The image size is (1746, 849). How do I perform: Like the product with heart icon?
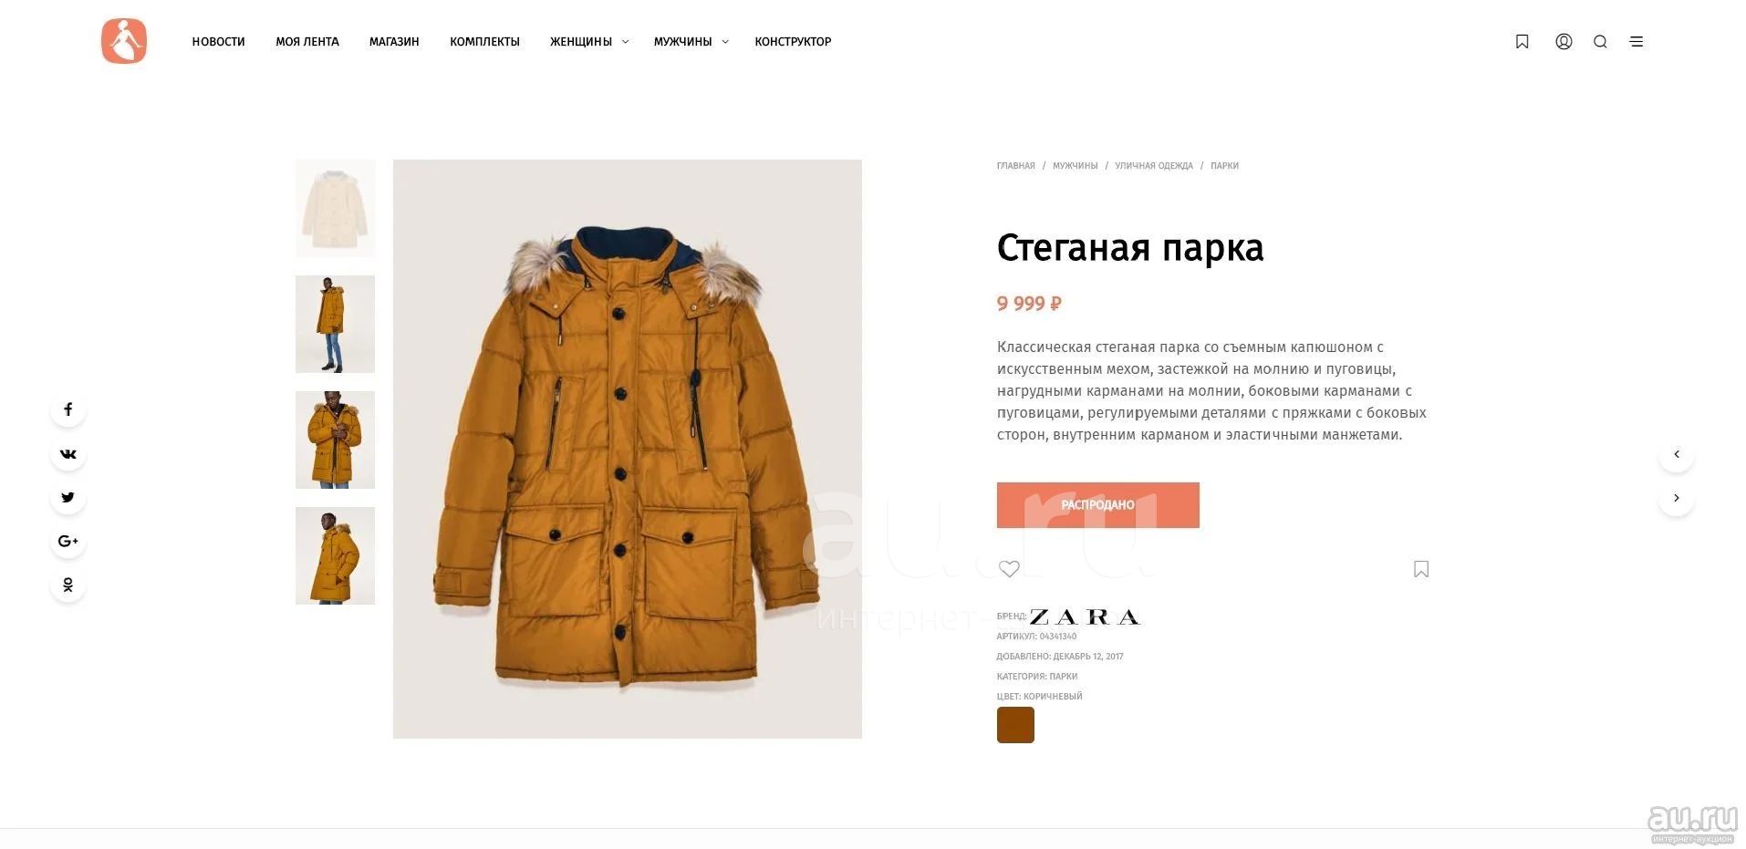tap(1009, 569)
